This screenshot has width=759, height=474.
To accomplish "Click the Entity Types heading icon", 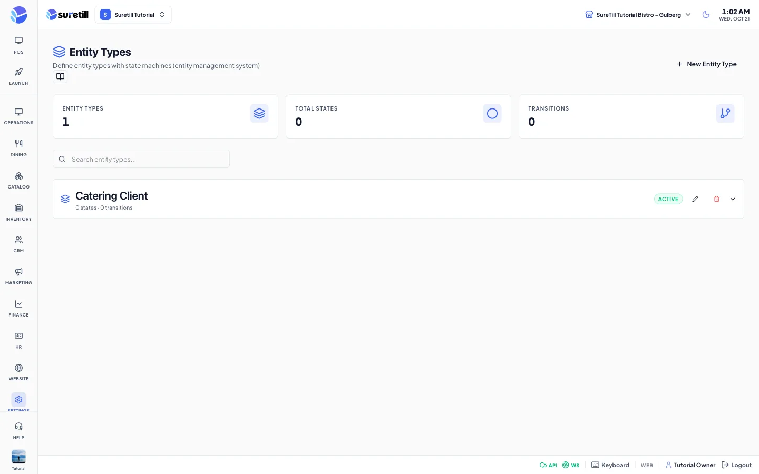I will pos(59,52).
